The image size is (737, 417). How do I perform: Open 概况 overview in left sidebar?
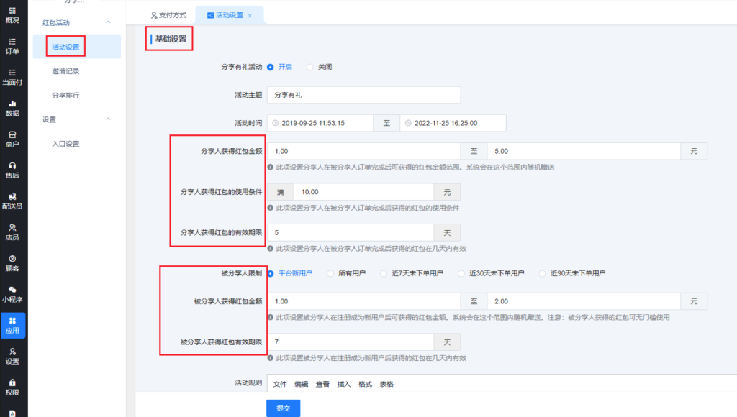pos(12,14)
